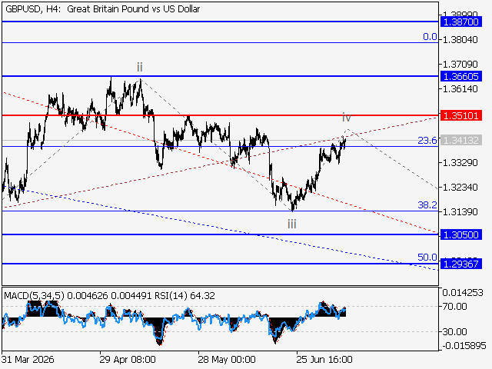Click the 70.00 RSI level label
The image size is (492, 369).
click(454, 306)
